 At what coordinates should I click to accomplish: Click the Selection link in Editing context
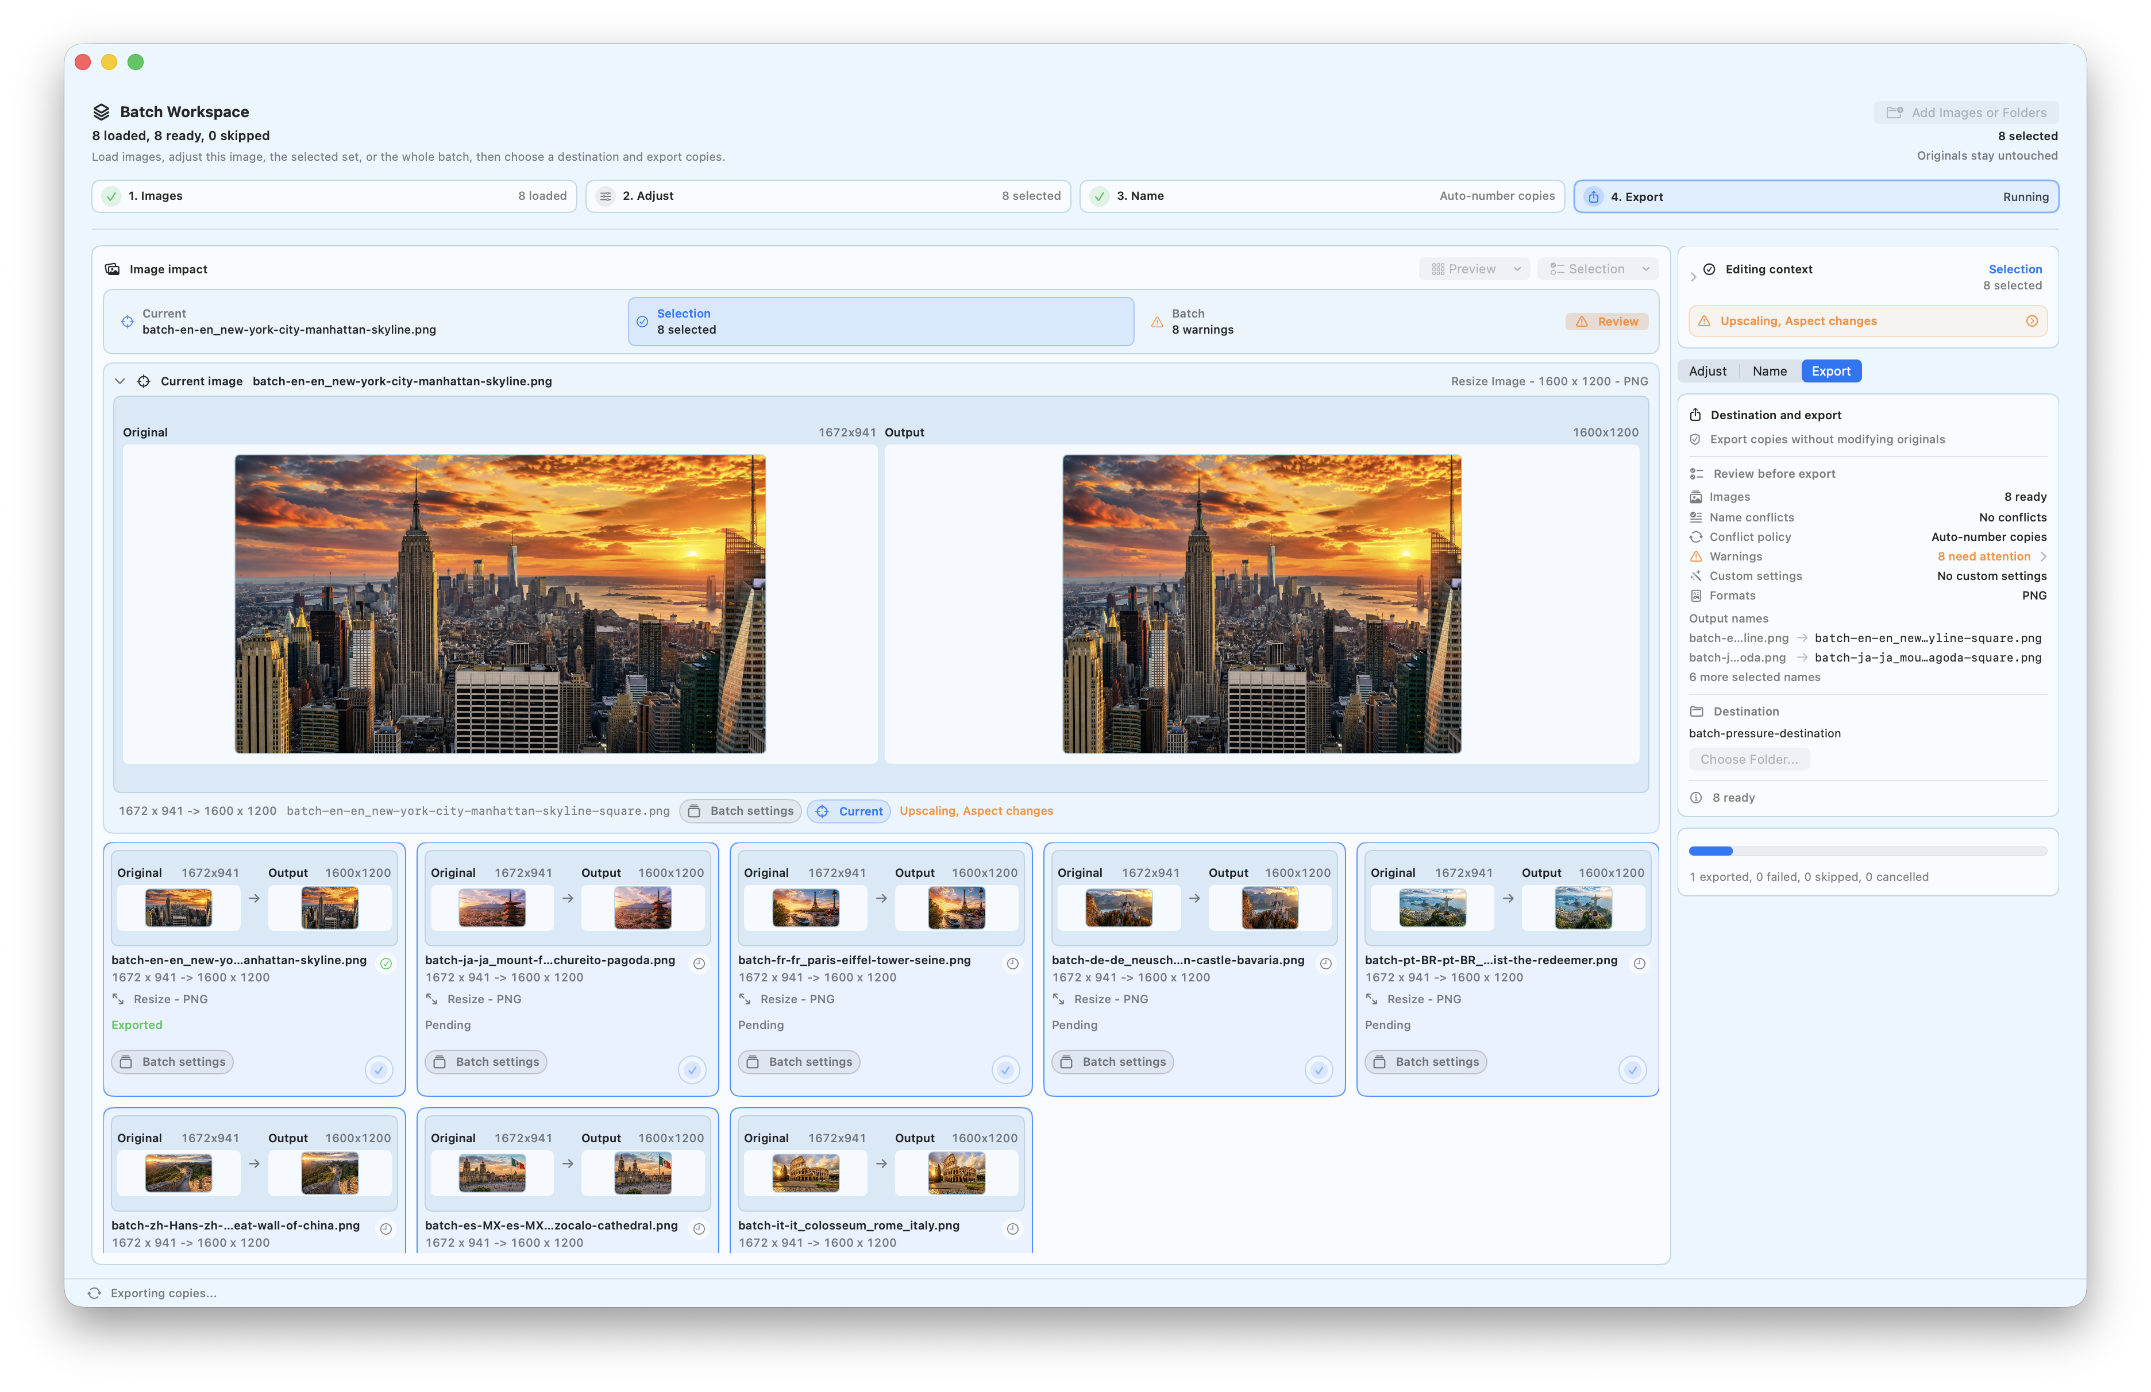[x=2014, y=269]
